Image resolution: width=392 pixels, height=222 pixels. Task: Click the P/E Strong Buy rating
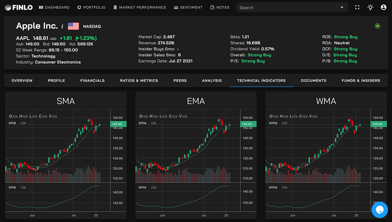(x=253, y=61)
